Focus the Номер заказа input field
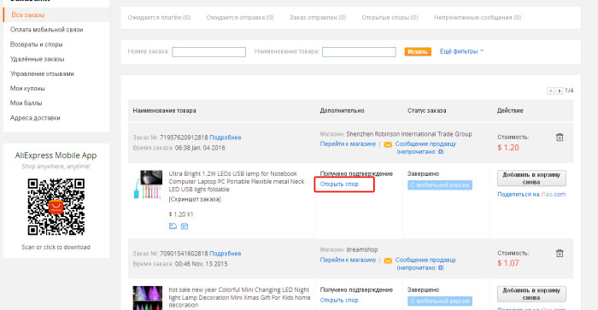This screenshot has height=310, width=598. (208, 52)
